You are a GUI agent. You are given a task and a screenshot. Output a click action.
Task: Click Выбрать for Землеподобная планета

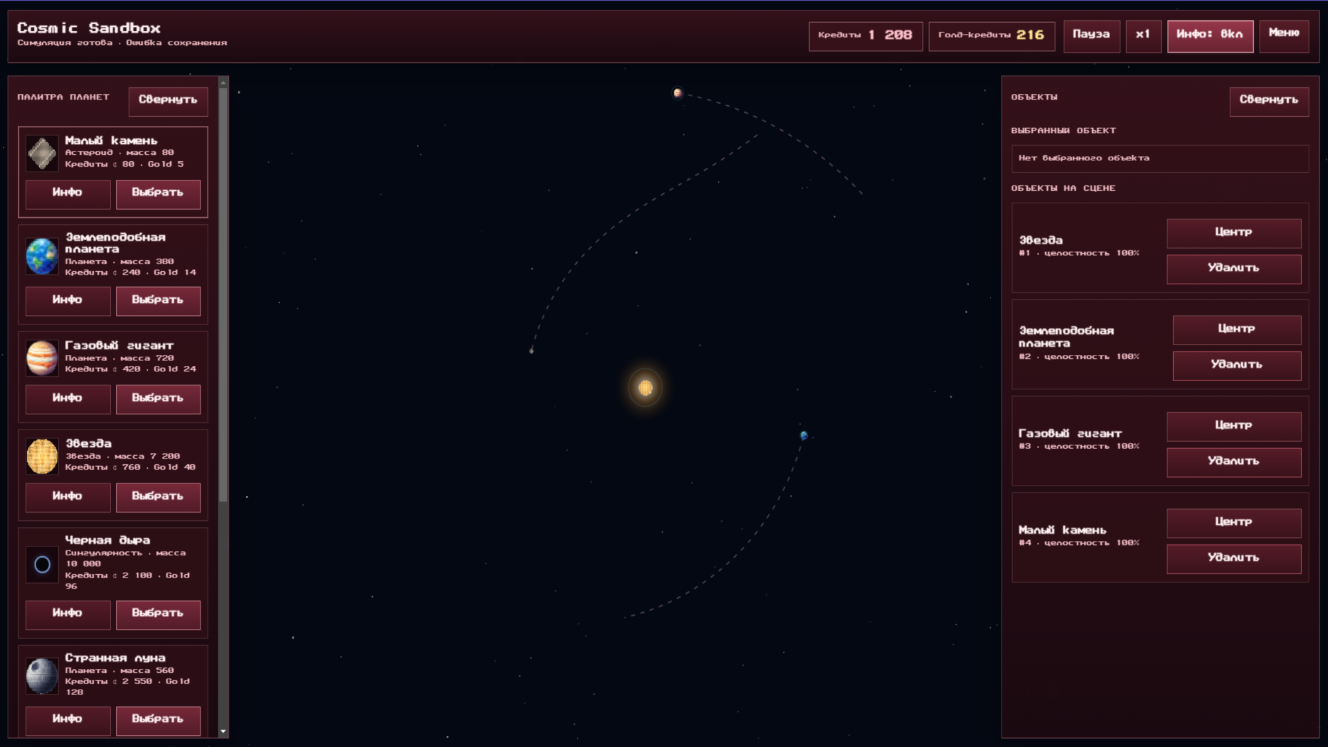click(x=158, y=301)
